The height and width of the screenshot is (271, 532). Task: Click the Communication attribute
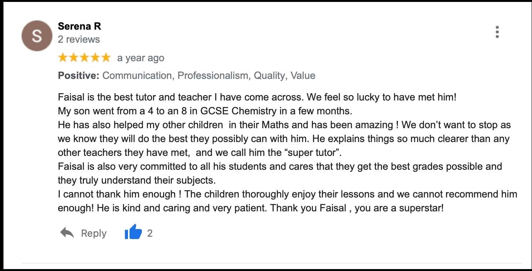137,75
